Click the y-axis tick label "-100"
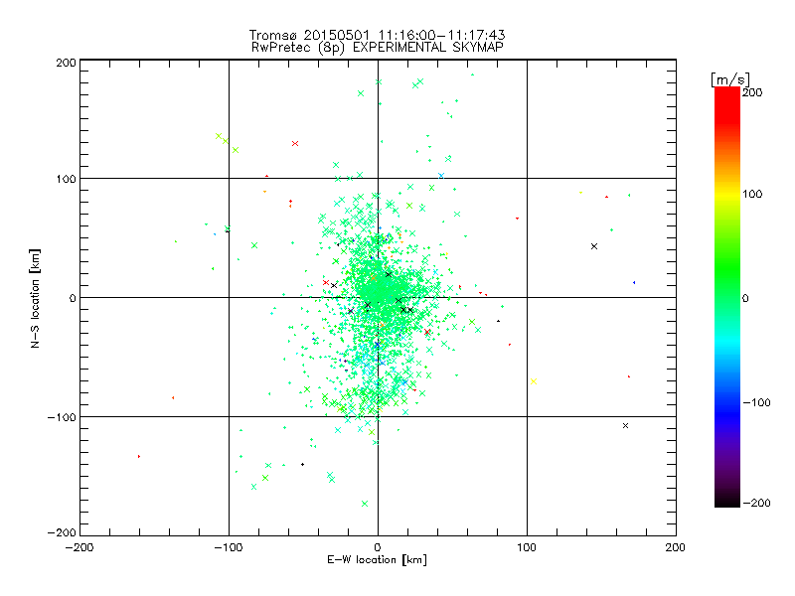 pos(62,417)
